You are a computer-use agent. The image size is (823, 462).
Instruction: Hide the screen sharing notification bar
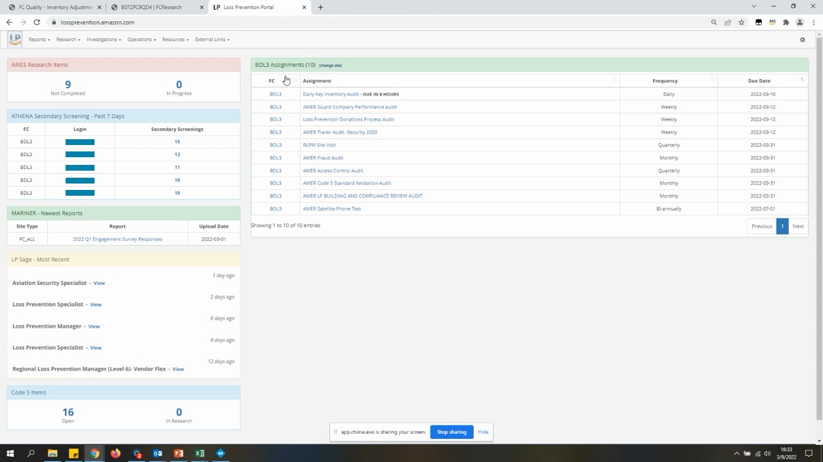pos(483,432)
